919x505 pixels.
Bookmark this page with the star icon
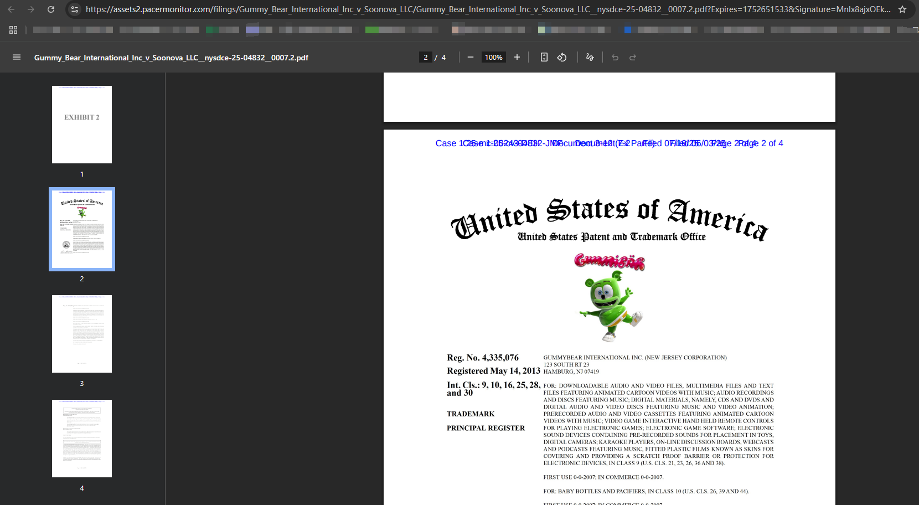pyautogui.click(x=902, y=9)
